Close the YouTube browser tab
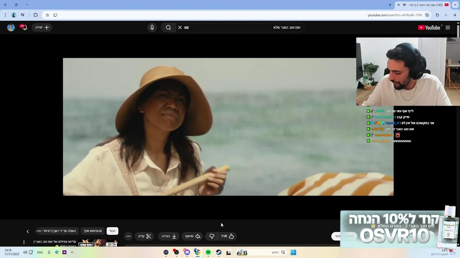The height and width of the screenshot is (258, 460). [399, 5]
